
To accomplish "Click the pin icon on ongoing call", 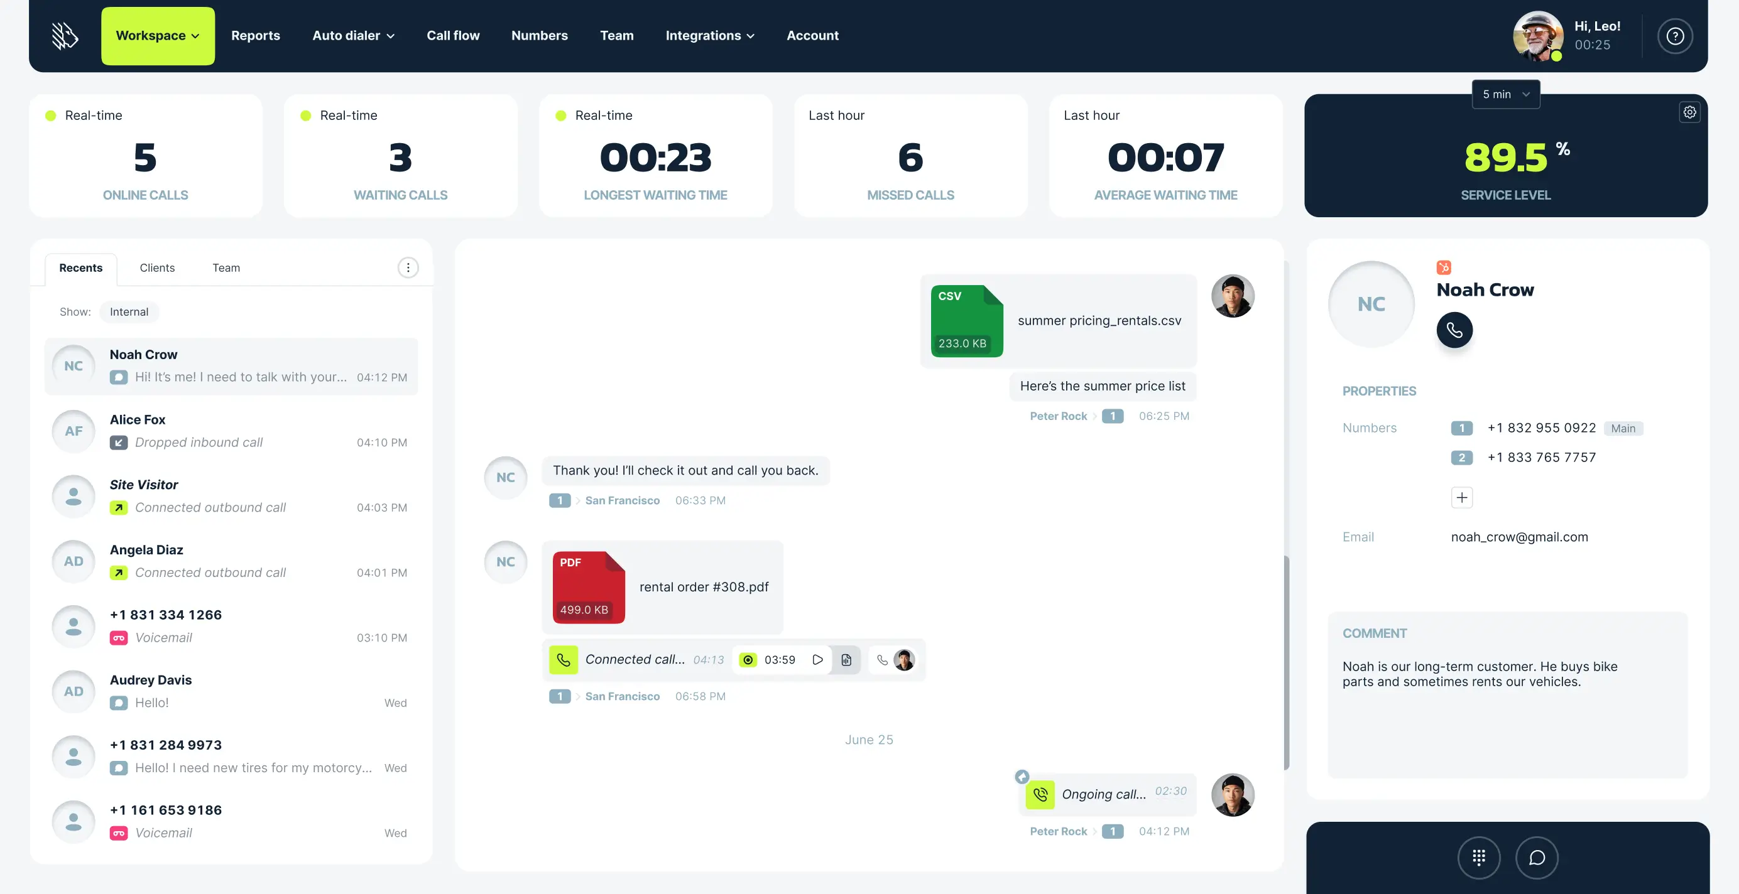I will click(1022, 776).
